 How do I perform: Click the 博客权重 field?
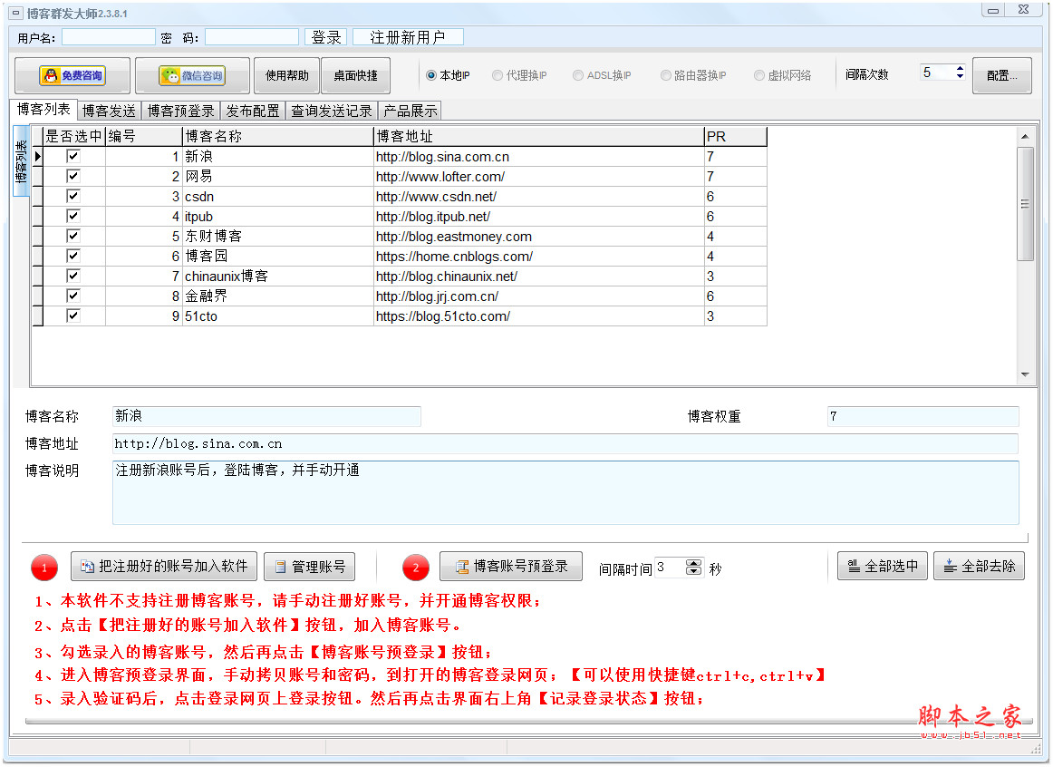tap(923, 416)
